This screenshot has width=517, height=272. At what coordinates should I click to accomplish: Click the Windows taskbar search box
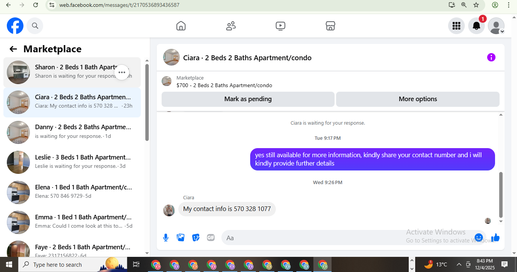pos(73,264)
